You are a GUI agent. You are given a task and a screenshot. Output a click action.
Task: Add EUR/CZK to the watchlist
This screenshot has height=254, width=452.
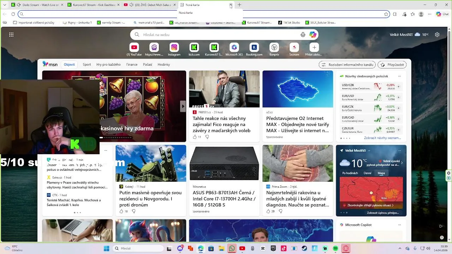point(398,108)
